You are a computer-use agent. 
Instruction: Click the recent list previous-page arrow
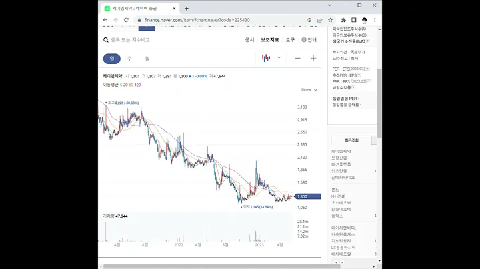336,262
